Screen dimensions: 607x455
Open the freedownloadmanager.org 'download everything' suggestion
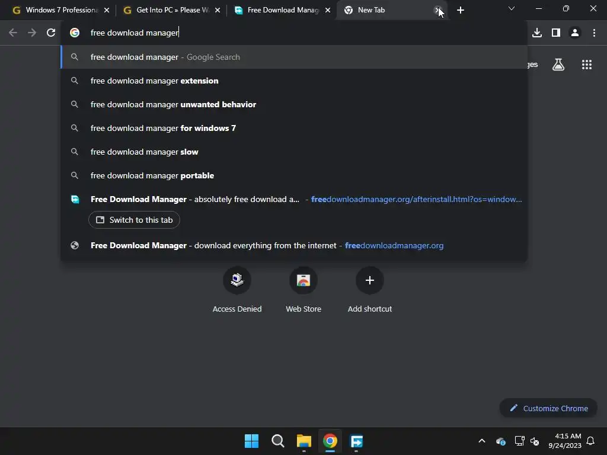coord(294,245)
